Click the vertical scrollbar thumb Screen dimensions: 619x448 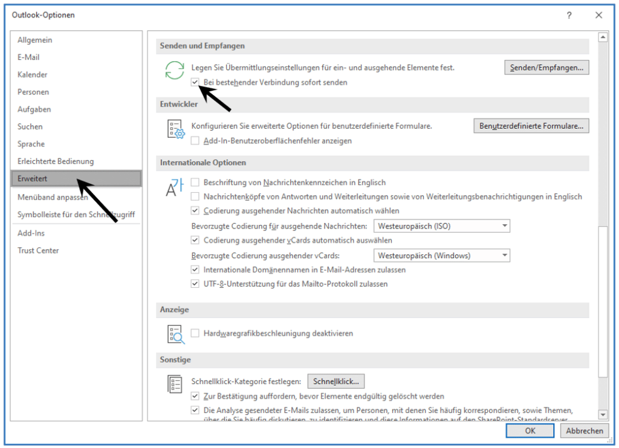pos(603,302)
